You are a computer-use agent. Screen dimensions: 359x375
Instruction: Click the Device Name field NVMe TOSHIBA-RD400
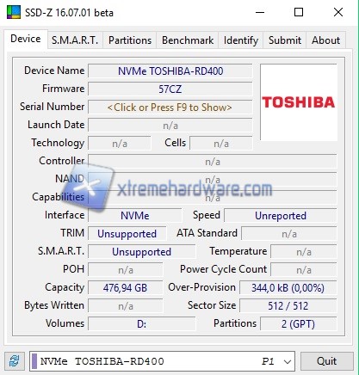[x=170, y=71]
